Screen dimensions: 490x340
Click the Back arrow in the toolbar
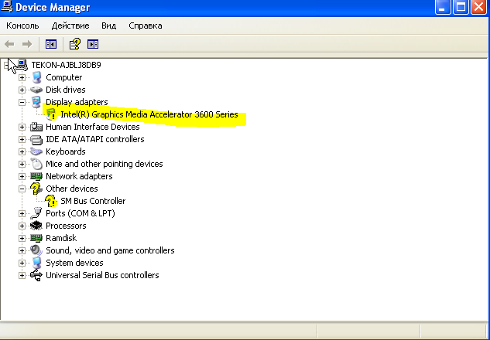(x=10, y=44)
